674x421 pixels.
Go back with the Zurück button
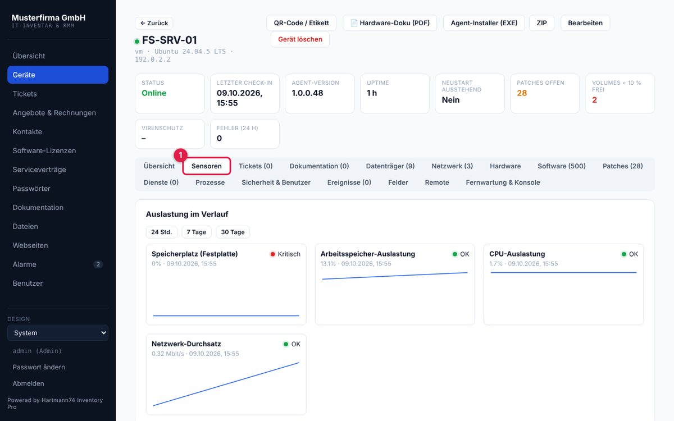click(154, 23)
